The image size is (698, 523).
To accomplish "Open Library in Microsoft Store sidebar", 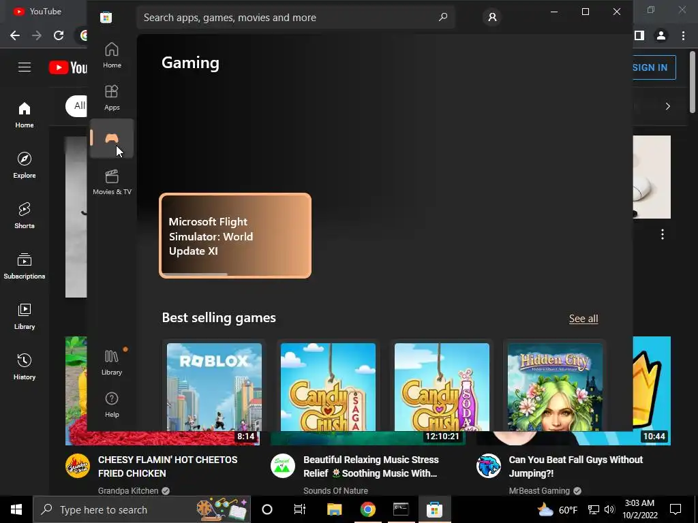I will tap(112, 362).
